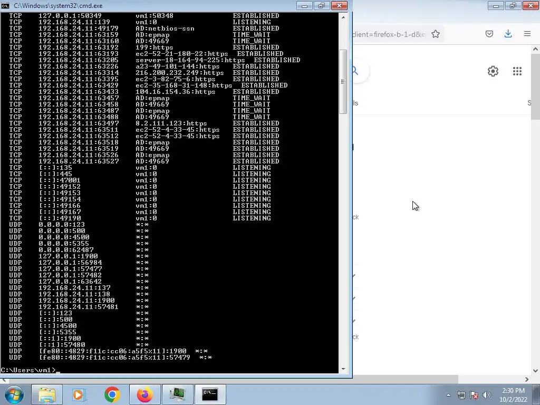Image resolution: width=540 pixels, height=405 pixels.
Task: Click the [::]:445 listening address
Action: [x=55, y=174]
